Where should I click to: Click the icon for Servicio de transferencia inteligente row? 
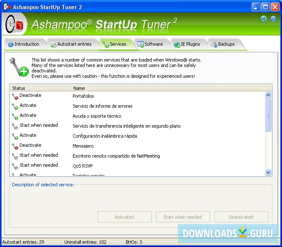click(15, 126)
